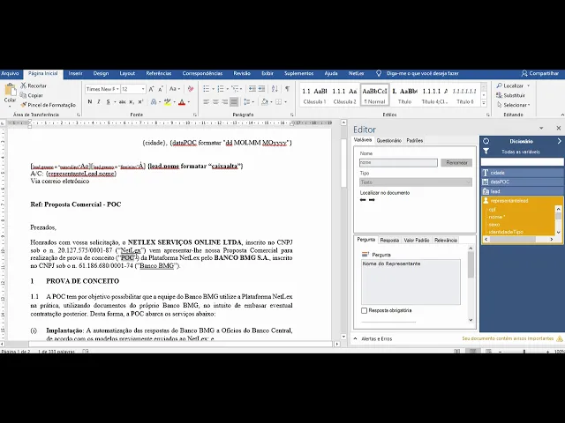Viewport: 565px width, 423px height.
Task: Expand Alertas e Erros section
Action: pyautogui.click(x=355, y=338)
